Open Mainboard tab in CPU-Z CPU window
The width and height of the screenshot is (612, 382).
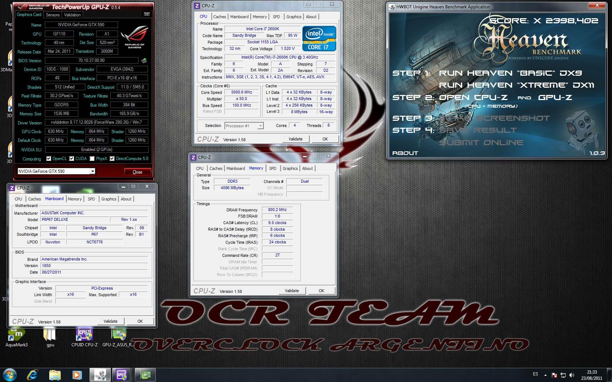click(x=239, y=17)
